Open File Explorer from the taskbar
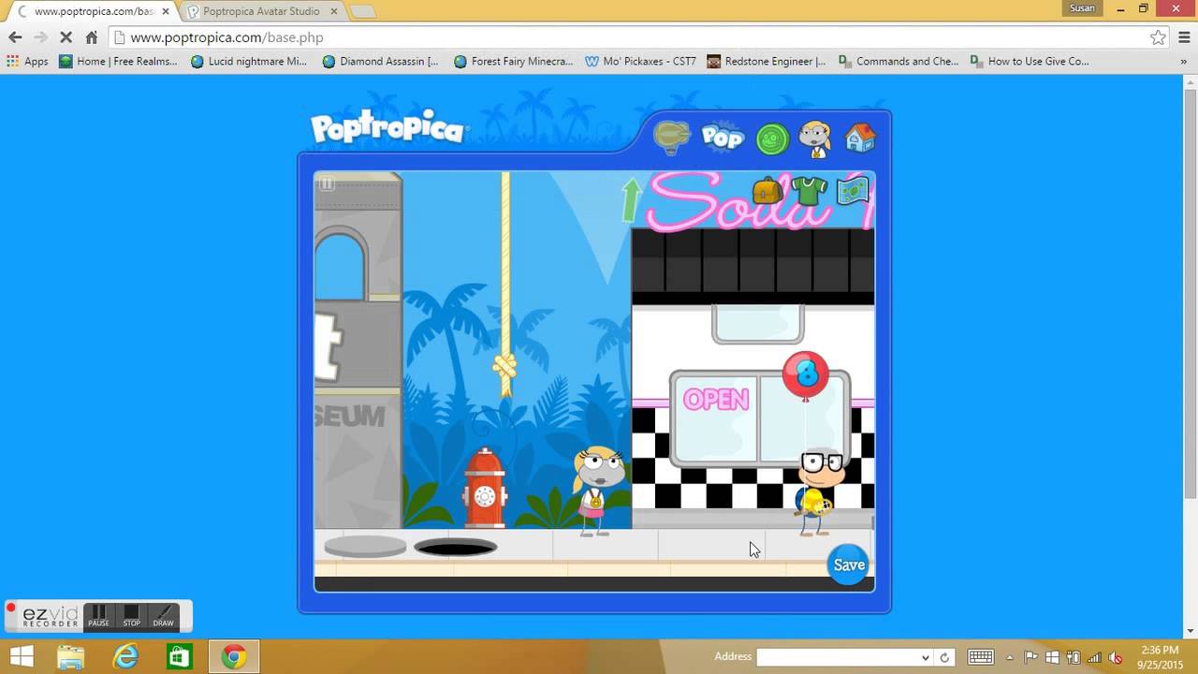Viewport: 1198px width, 674px height. pyautogui.click(x=71, y=657)
